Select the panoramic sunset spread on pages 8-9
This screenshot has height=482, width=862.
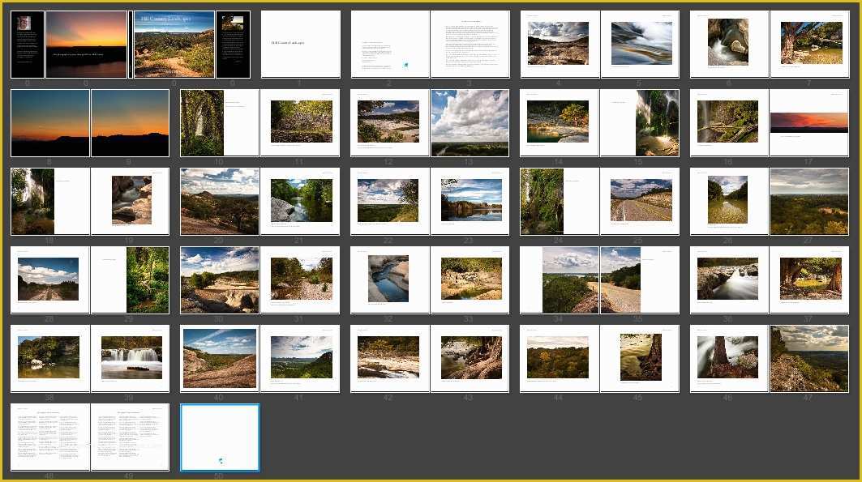[89, 122]
